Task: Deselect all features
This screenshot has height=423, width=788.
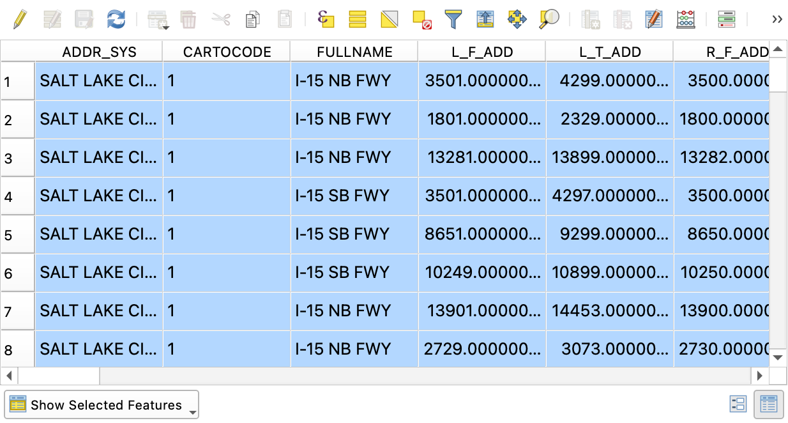Action: click(422, 19)
